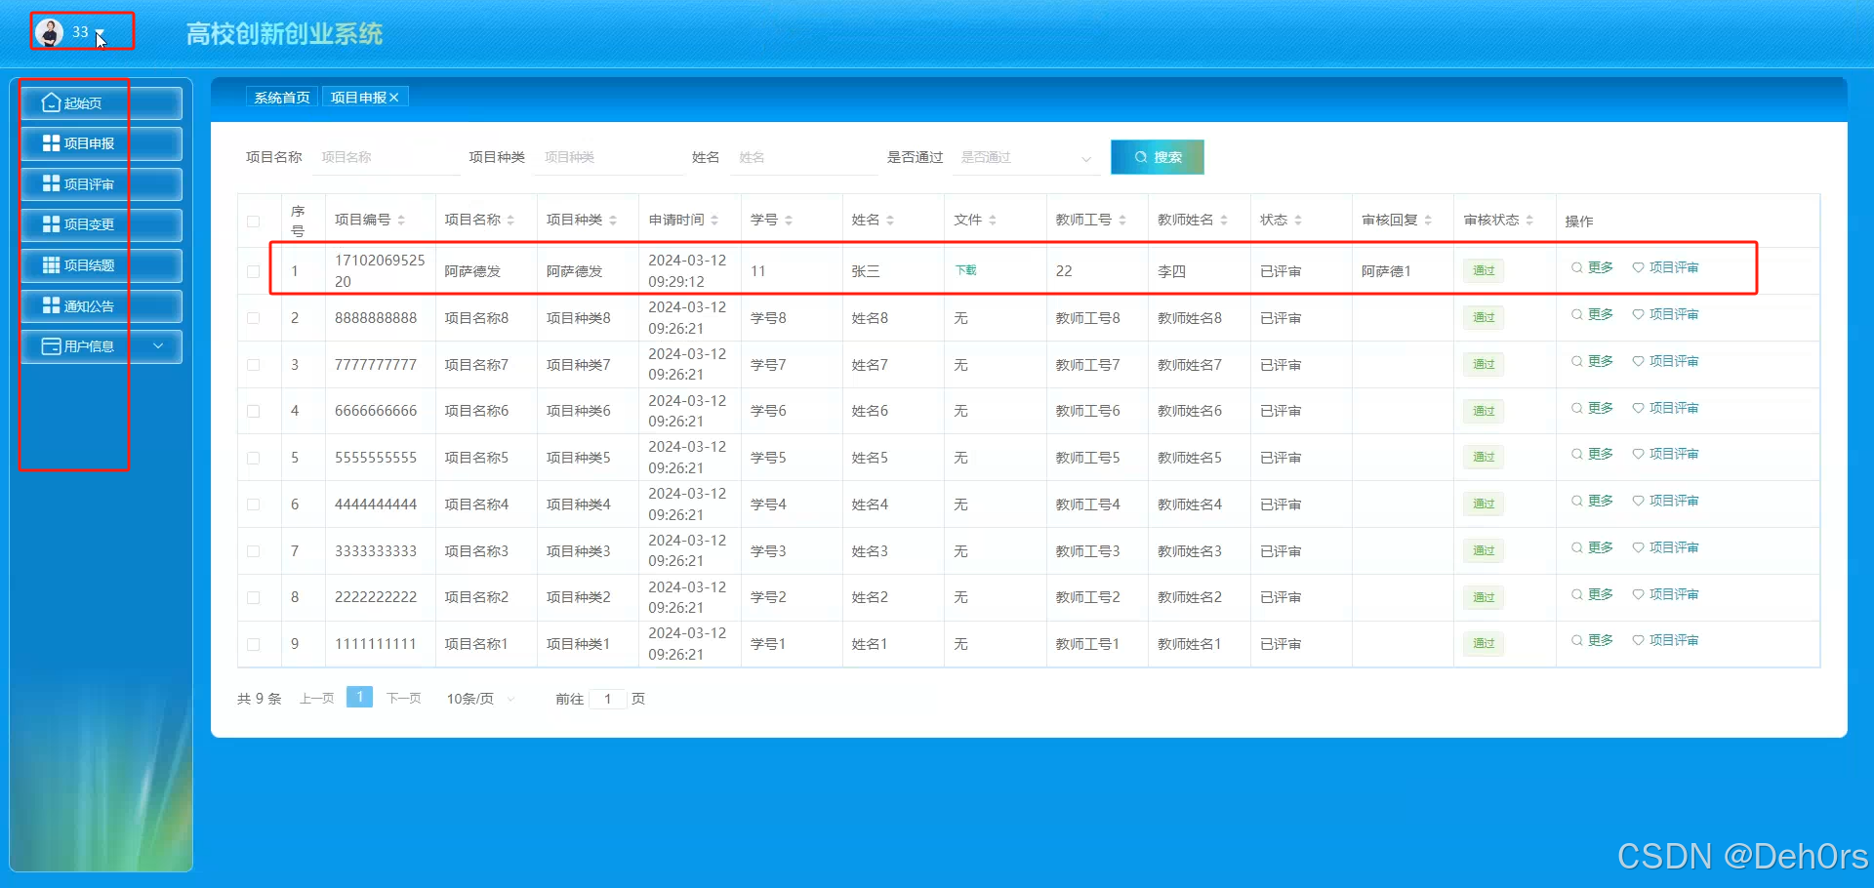Sort by 教师工号 column
The width and height of the screenshot is (1874, 888).
1122,221
